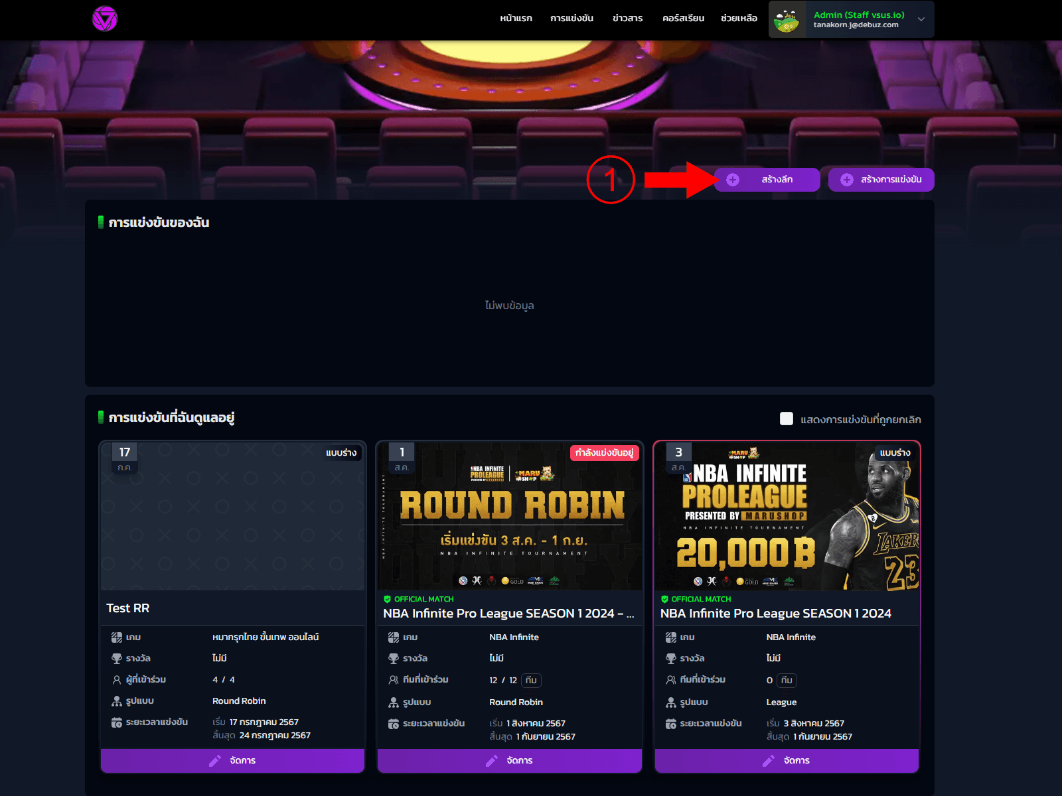This screenshot has width=1062, height=796.
Task: Click การแข่งขันของฉัน heading
Action: click(159, 223)
